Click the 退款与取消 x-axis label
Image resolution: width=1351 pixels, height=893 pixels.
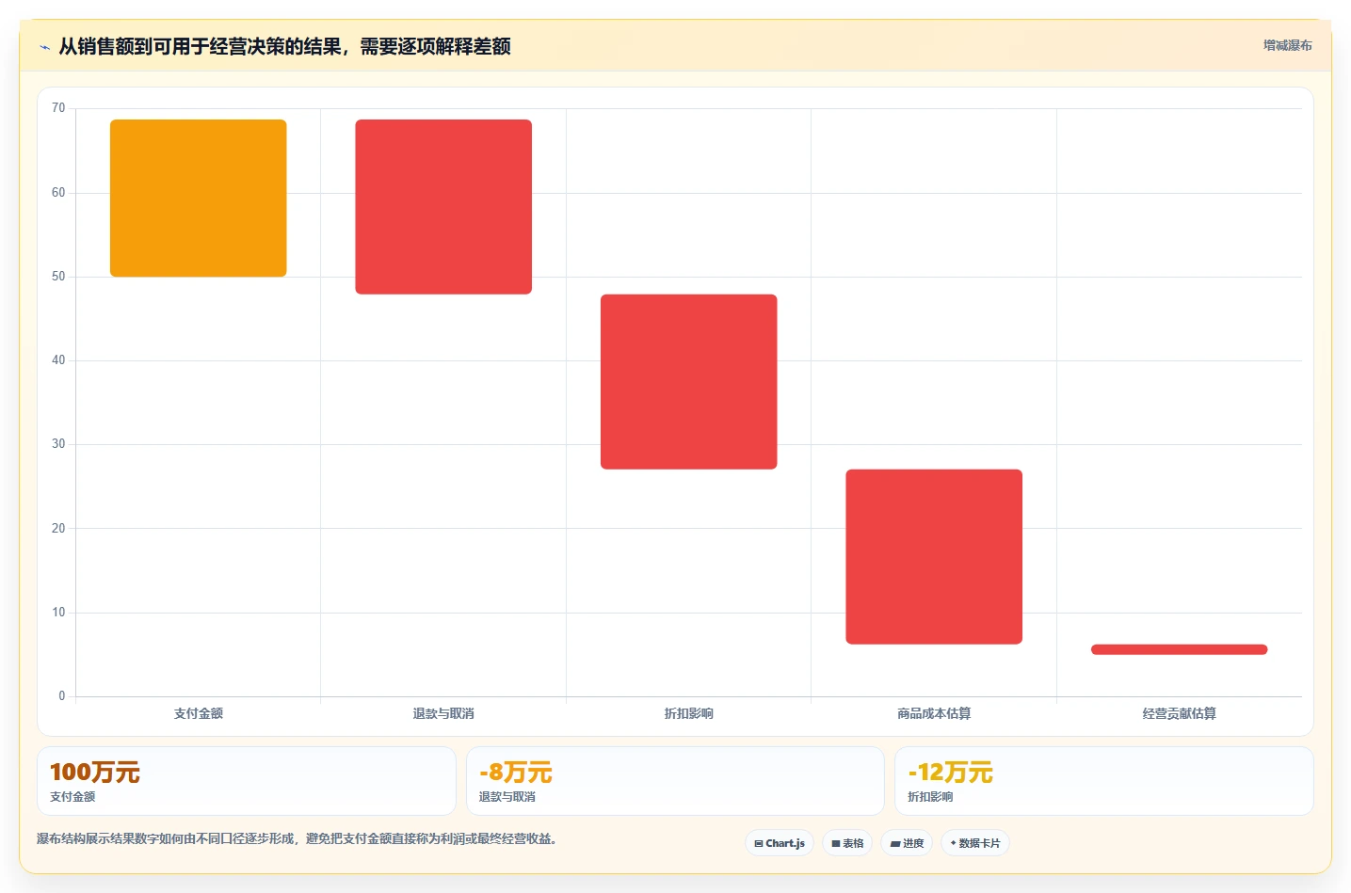(x=443, y=713)
